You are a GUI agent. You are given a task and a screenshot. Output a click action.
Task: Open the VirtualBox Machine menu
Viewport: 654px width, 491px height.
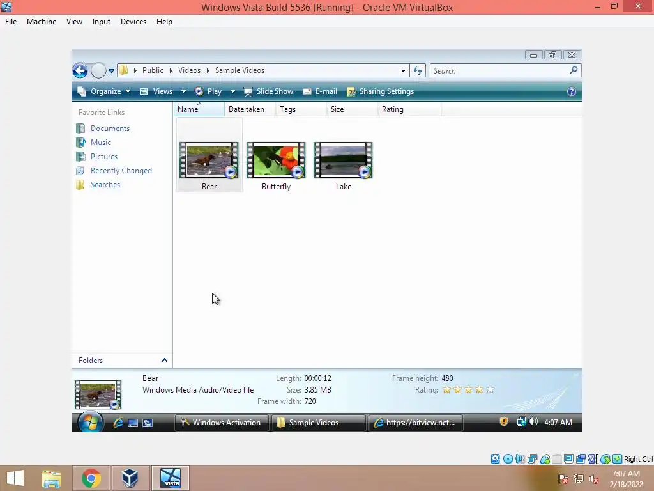pyautogui.click(x=42, y=22)
